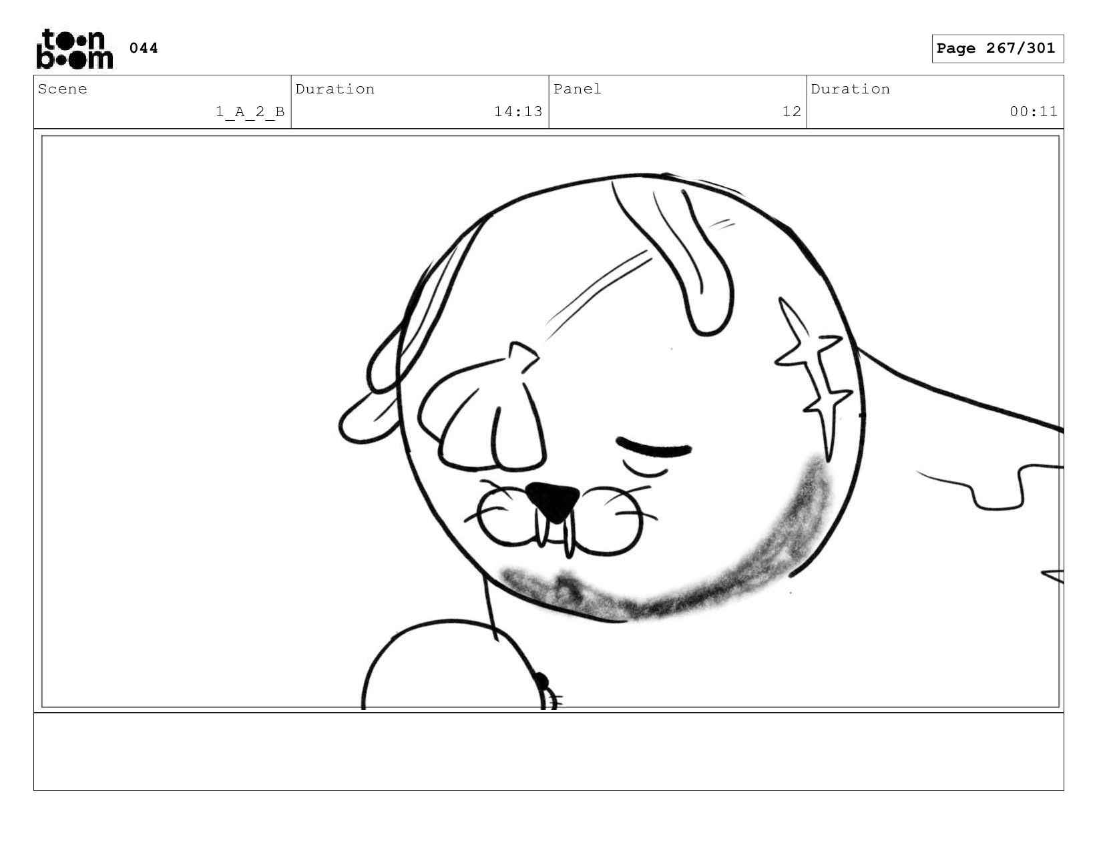Select the Panel header label
Viewport: 1099px width, 851px height.
tap(578, 89)
